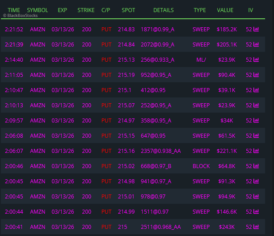274x236 pixels.
Task: Click AMZN symbol in the 2:21:52 row
Action: pos(38,29)
